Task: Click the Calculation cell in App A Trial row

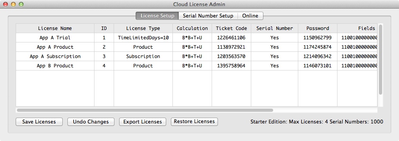Action: (192, 38)
